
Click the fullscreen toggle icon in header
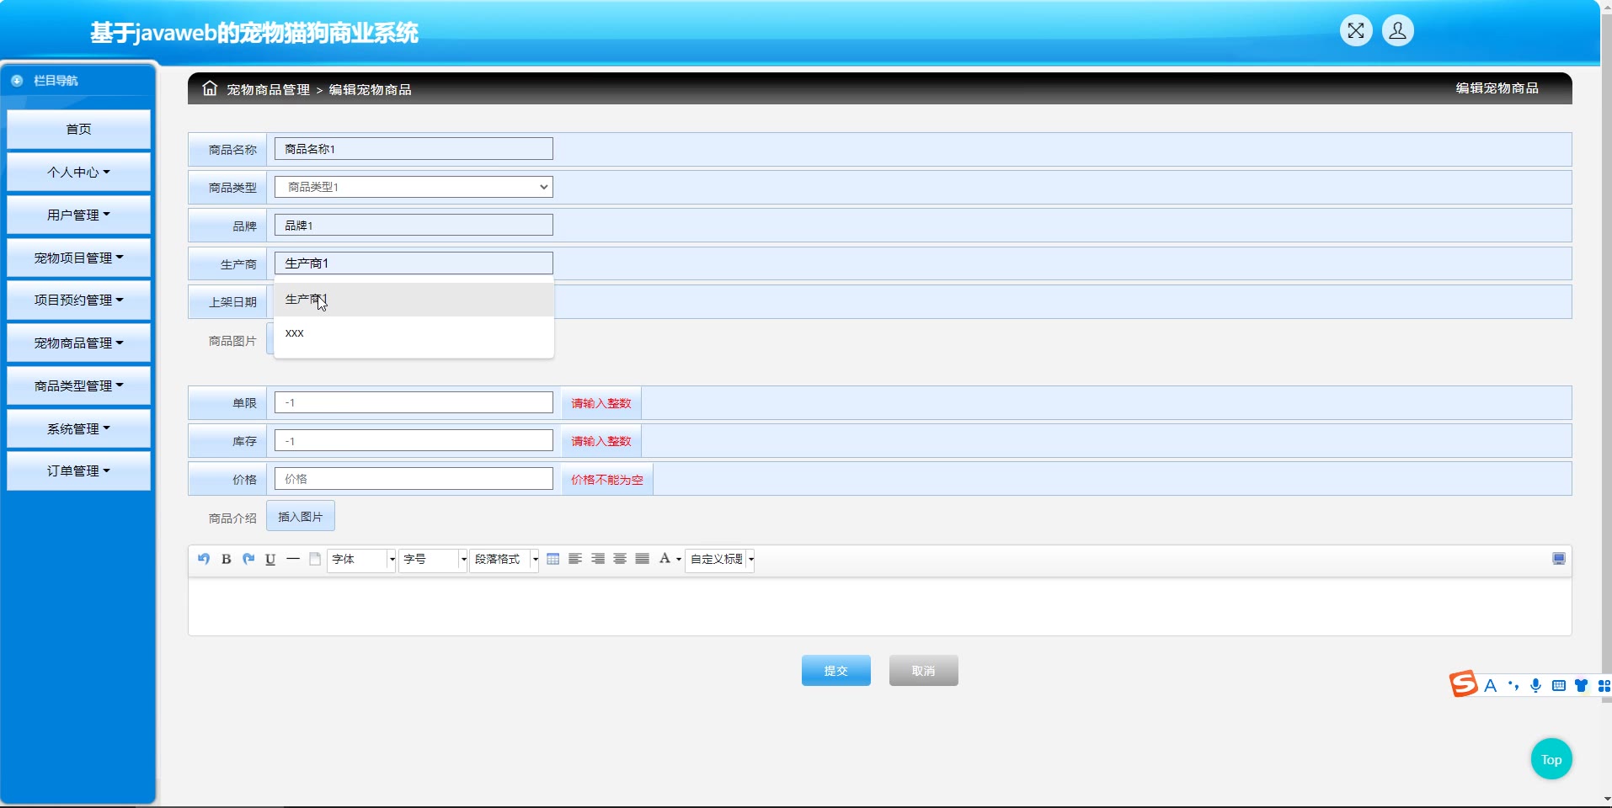click(1356, 31)
